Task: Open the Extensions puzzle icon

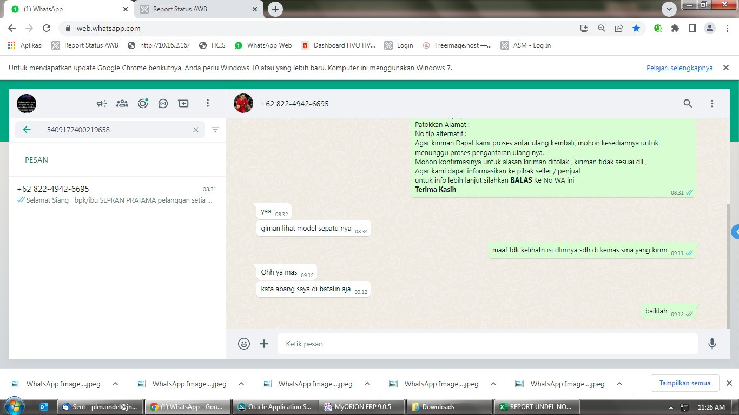Action: tap(675, 28)
